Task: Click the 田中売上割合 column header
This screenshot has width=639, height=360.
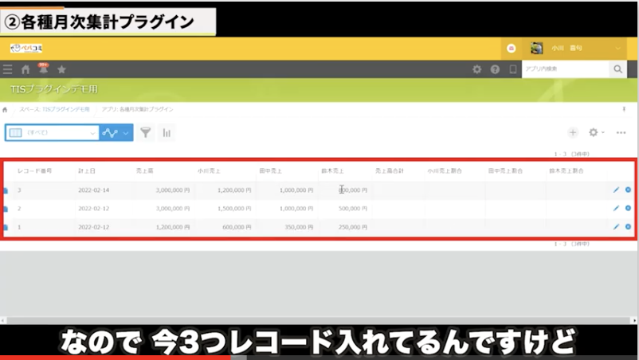Action: 506,170
